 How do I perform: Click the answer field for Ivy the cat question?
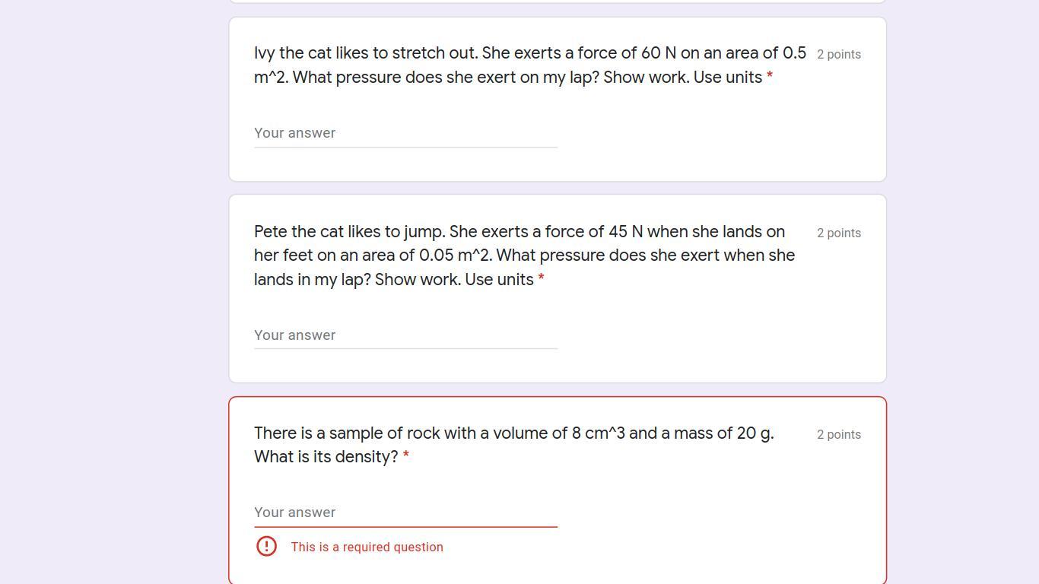point(405,133)
